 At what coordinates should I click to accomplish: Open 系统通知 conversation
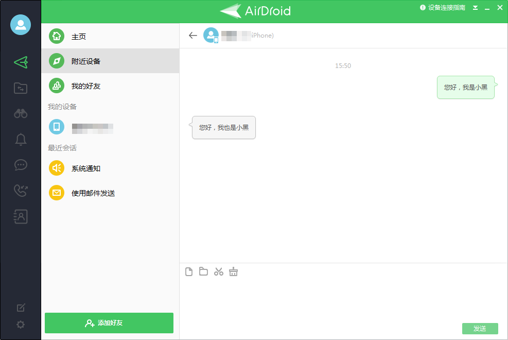tap(86, 168)
